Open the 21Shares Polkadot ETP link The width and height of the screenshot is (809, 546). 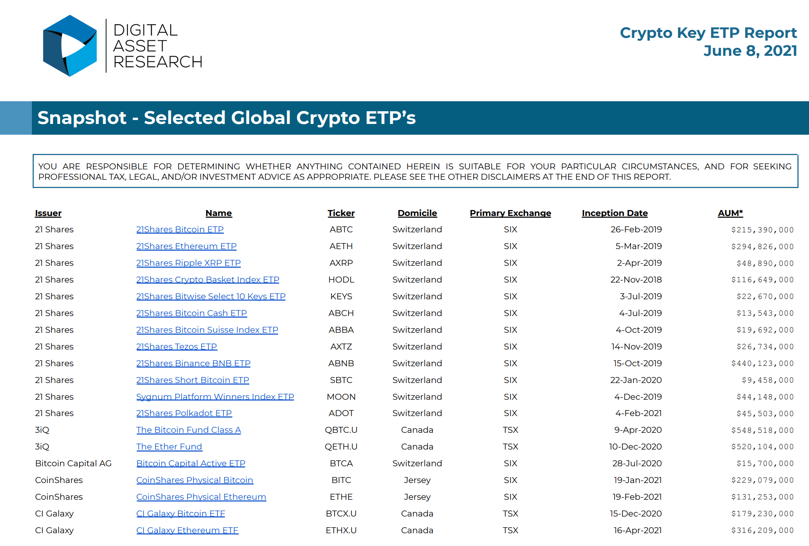tap(184, 413)
